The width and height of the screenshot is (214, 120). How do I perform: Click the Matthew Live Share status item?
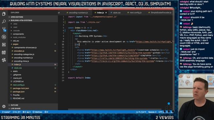tap(37, 112)
